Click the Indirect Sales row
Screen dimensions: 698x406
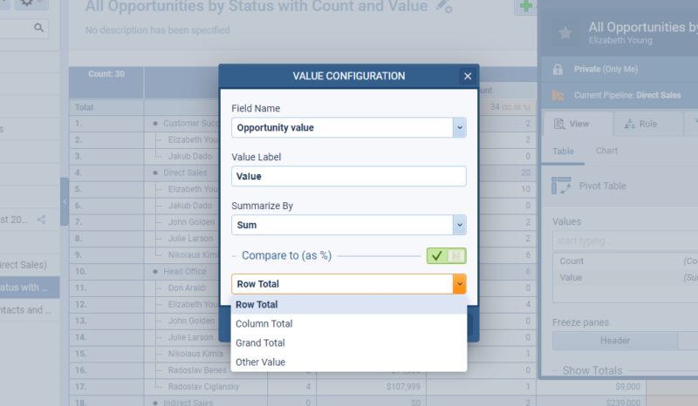[x=188, y=403]
